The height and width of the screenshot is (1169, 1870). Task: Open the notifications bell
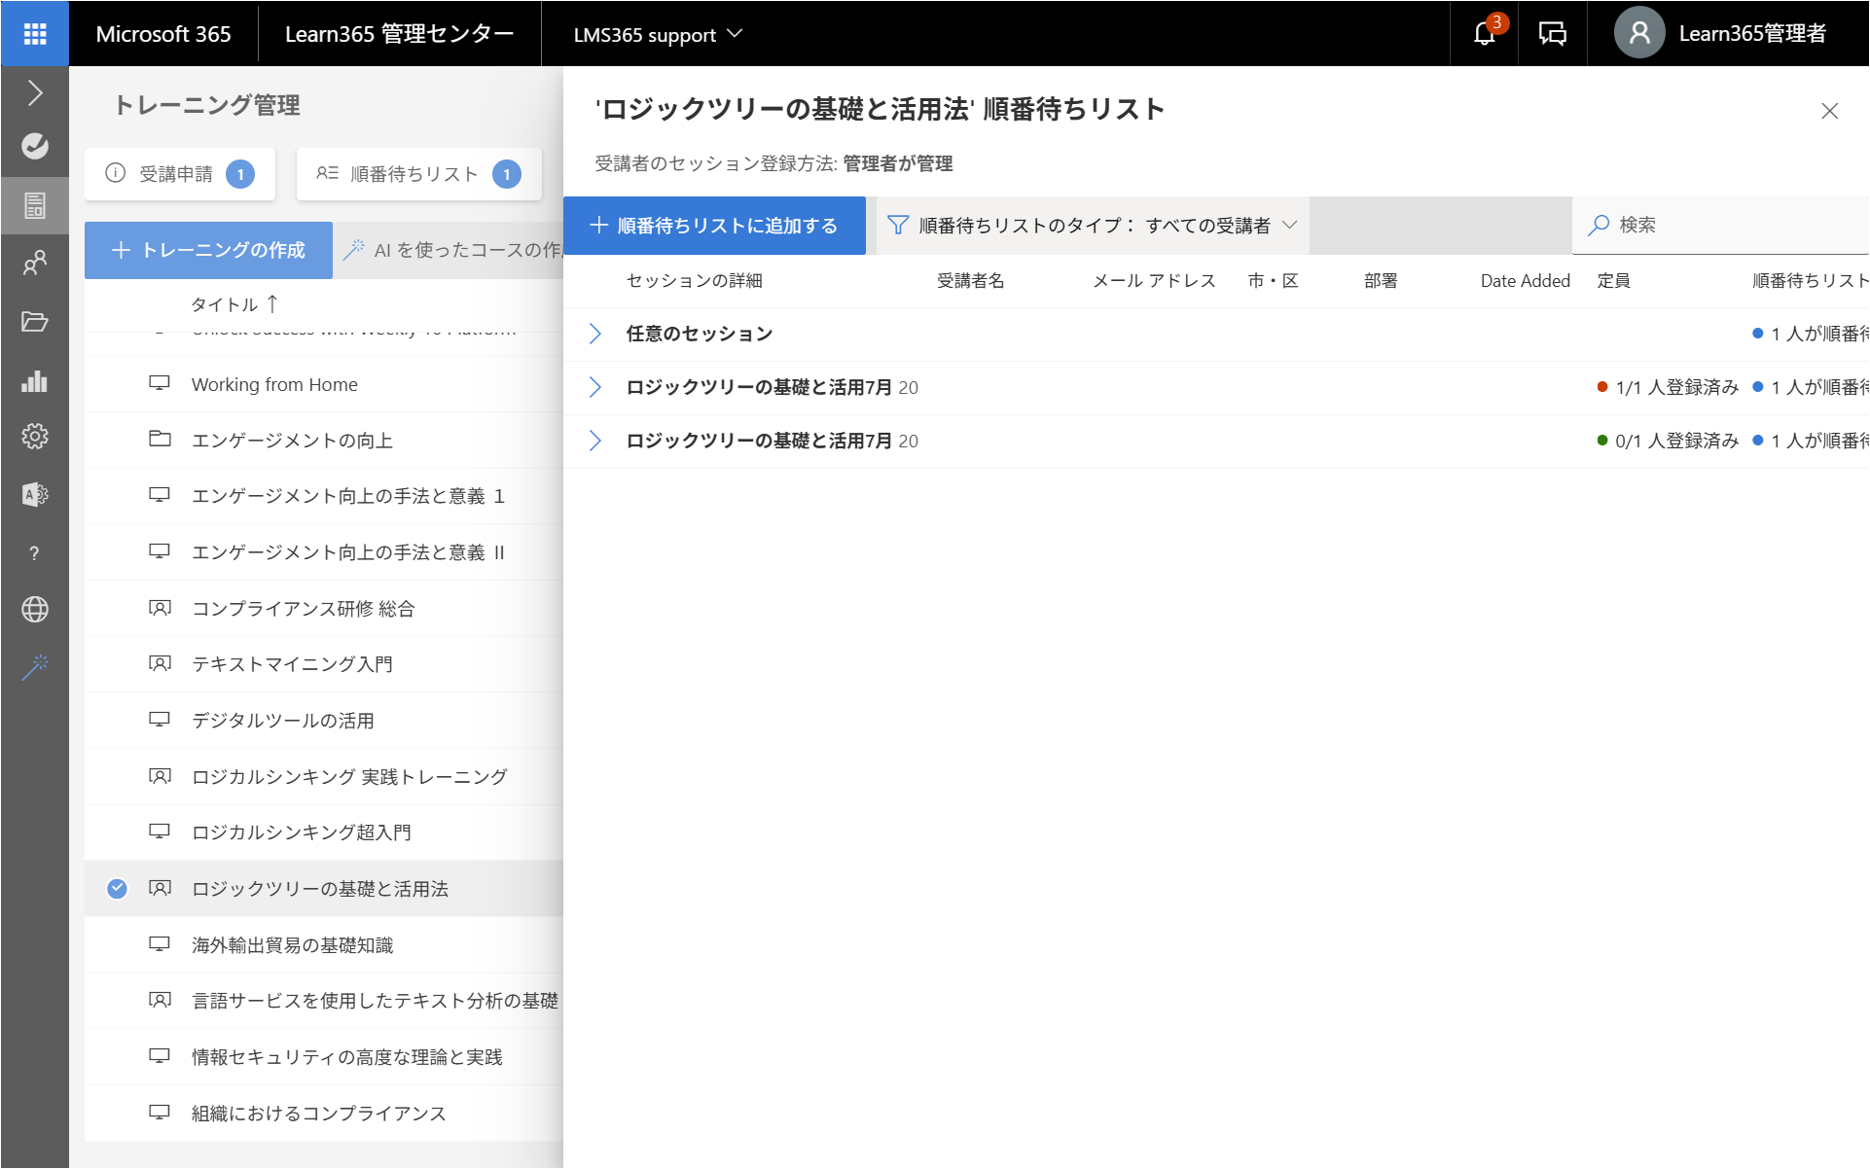pyautogui.click(x=1484, y=34)
